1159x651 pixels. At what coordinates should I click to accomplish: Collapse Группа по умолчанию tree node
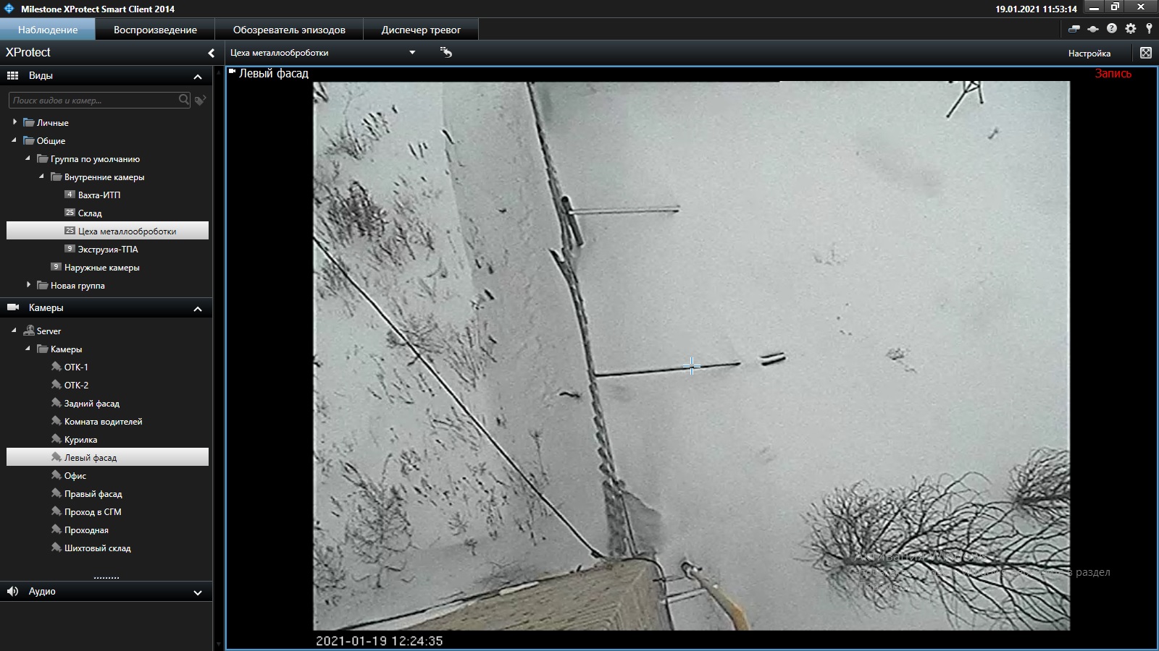pos(28,158)
